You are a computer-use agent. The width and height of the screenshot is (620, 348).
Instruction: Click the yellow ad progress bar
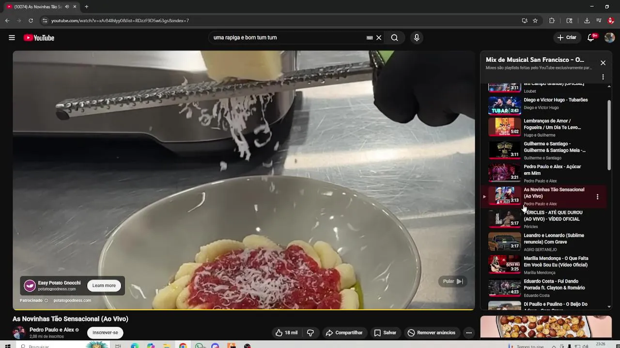point(244,309)
